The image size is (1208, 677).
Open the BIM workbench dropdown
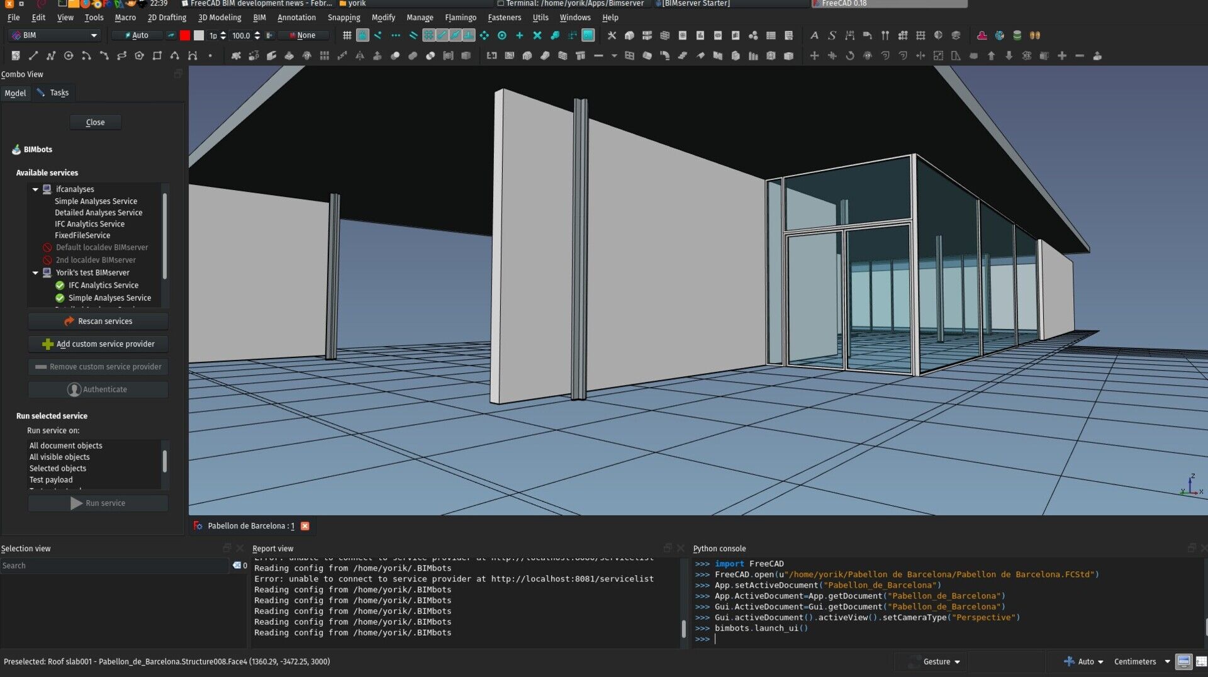pyautogui.click(x=55, y=35)
